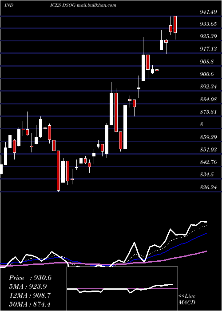Select the 12MA : 908.7 readout
This screenshot has width=222, height=311.
(x=30, y=295)
